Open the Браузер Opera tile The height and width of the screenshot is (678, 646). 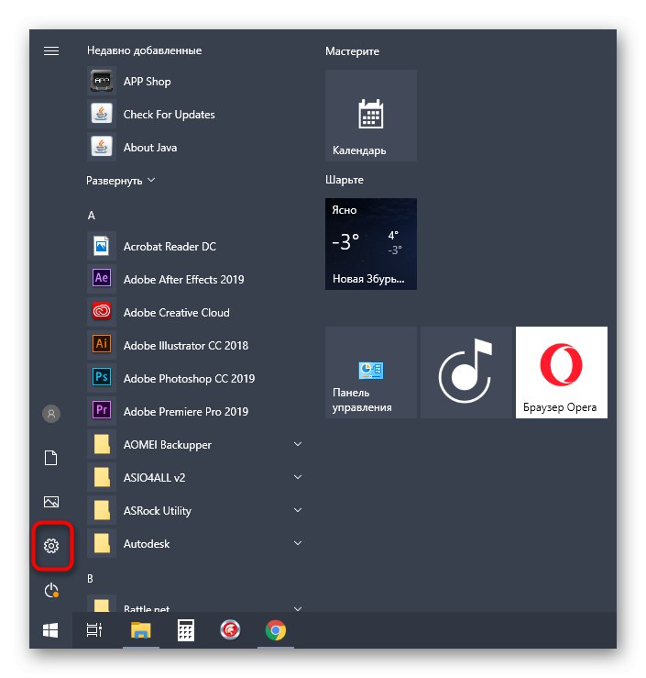562,372
